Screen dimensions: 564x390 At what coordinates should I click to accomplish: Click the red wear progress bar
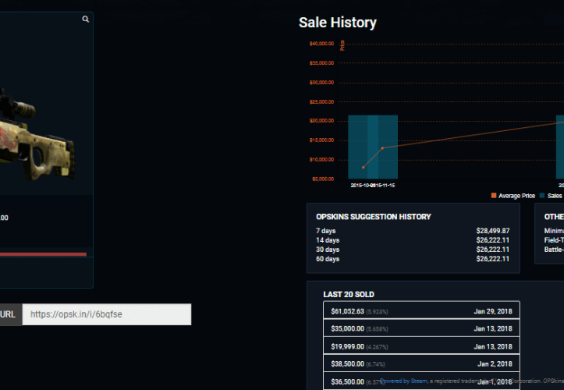pos(43,253)
